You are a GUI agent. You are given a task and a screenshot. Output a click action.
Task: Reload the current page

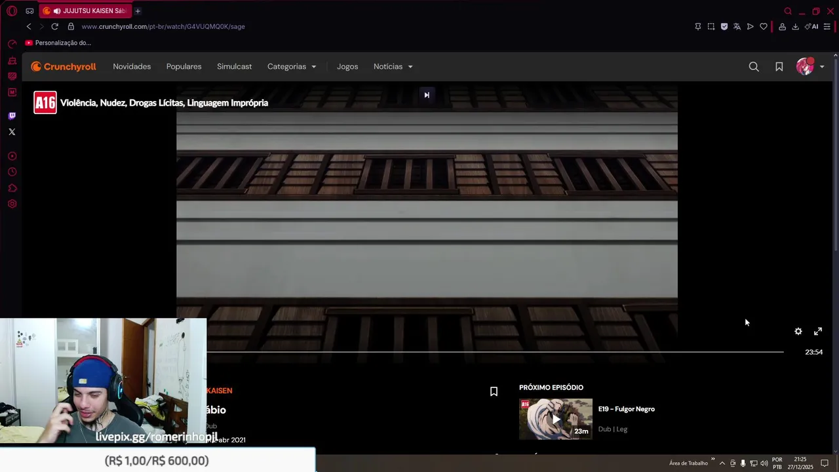[54, 26]
